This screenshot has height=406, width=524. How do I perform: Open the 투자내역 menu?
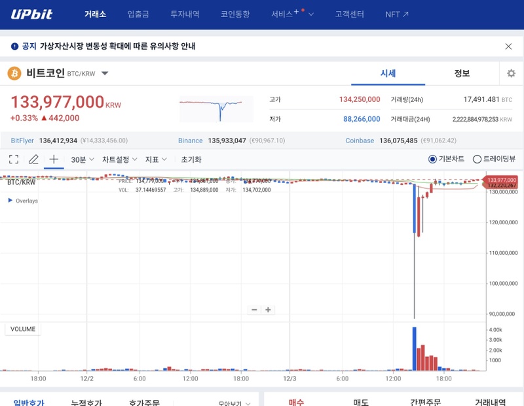pos(185,14)
